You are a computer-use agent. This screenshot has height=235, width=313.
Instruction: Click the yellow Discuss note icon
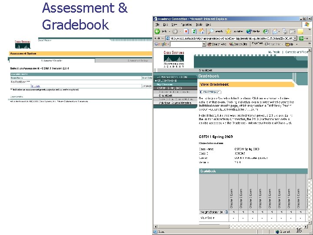coord(300,31)
